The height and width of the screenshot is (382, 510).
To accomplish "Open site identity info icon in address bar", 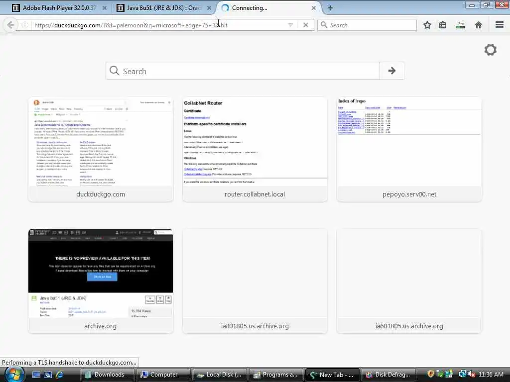I will pos(25,25).
